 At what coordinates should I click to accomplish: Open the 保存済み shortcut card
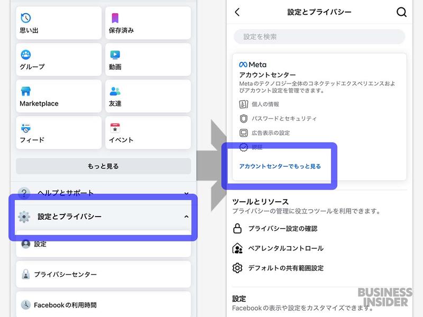(x=148, y=23)
